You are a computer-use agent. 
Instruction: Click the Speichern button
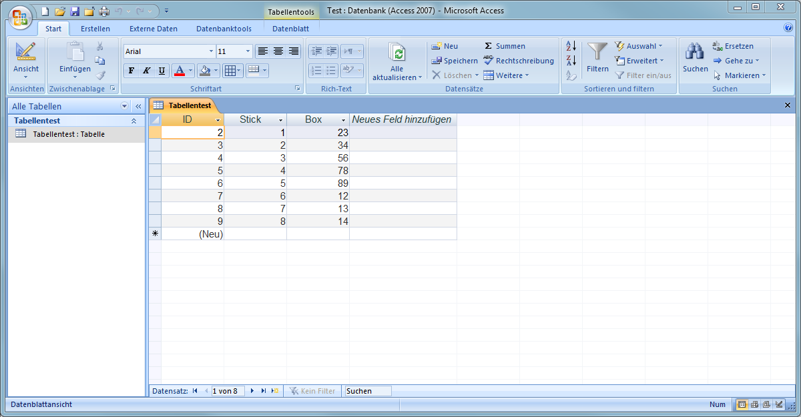coord(455,61)
